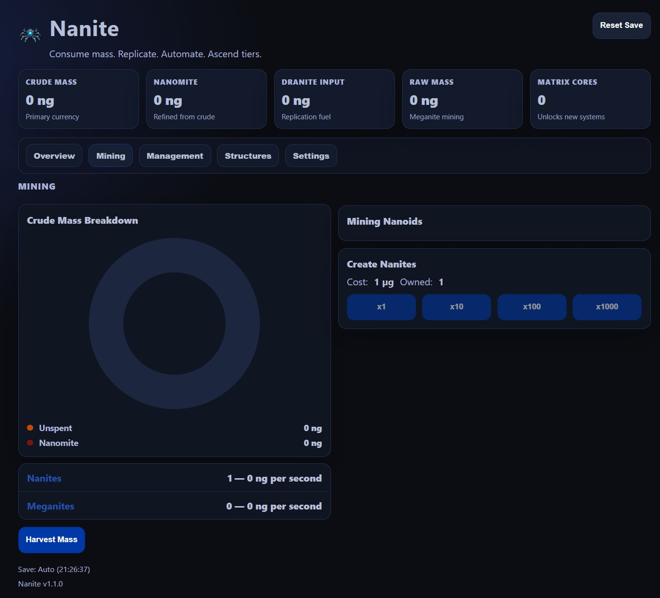The width and height of the screenshot is (660, 598).
Task: Select the Crude Mass stat card
Action: coord(78,99)
